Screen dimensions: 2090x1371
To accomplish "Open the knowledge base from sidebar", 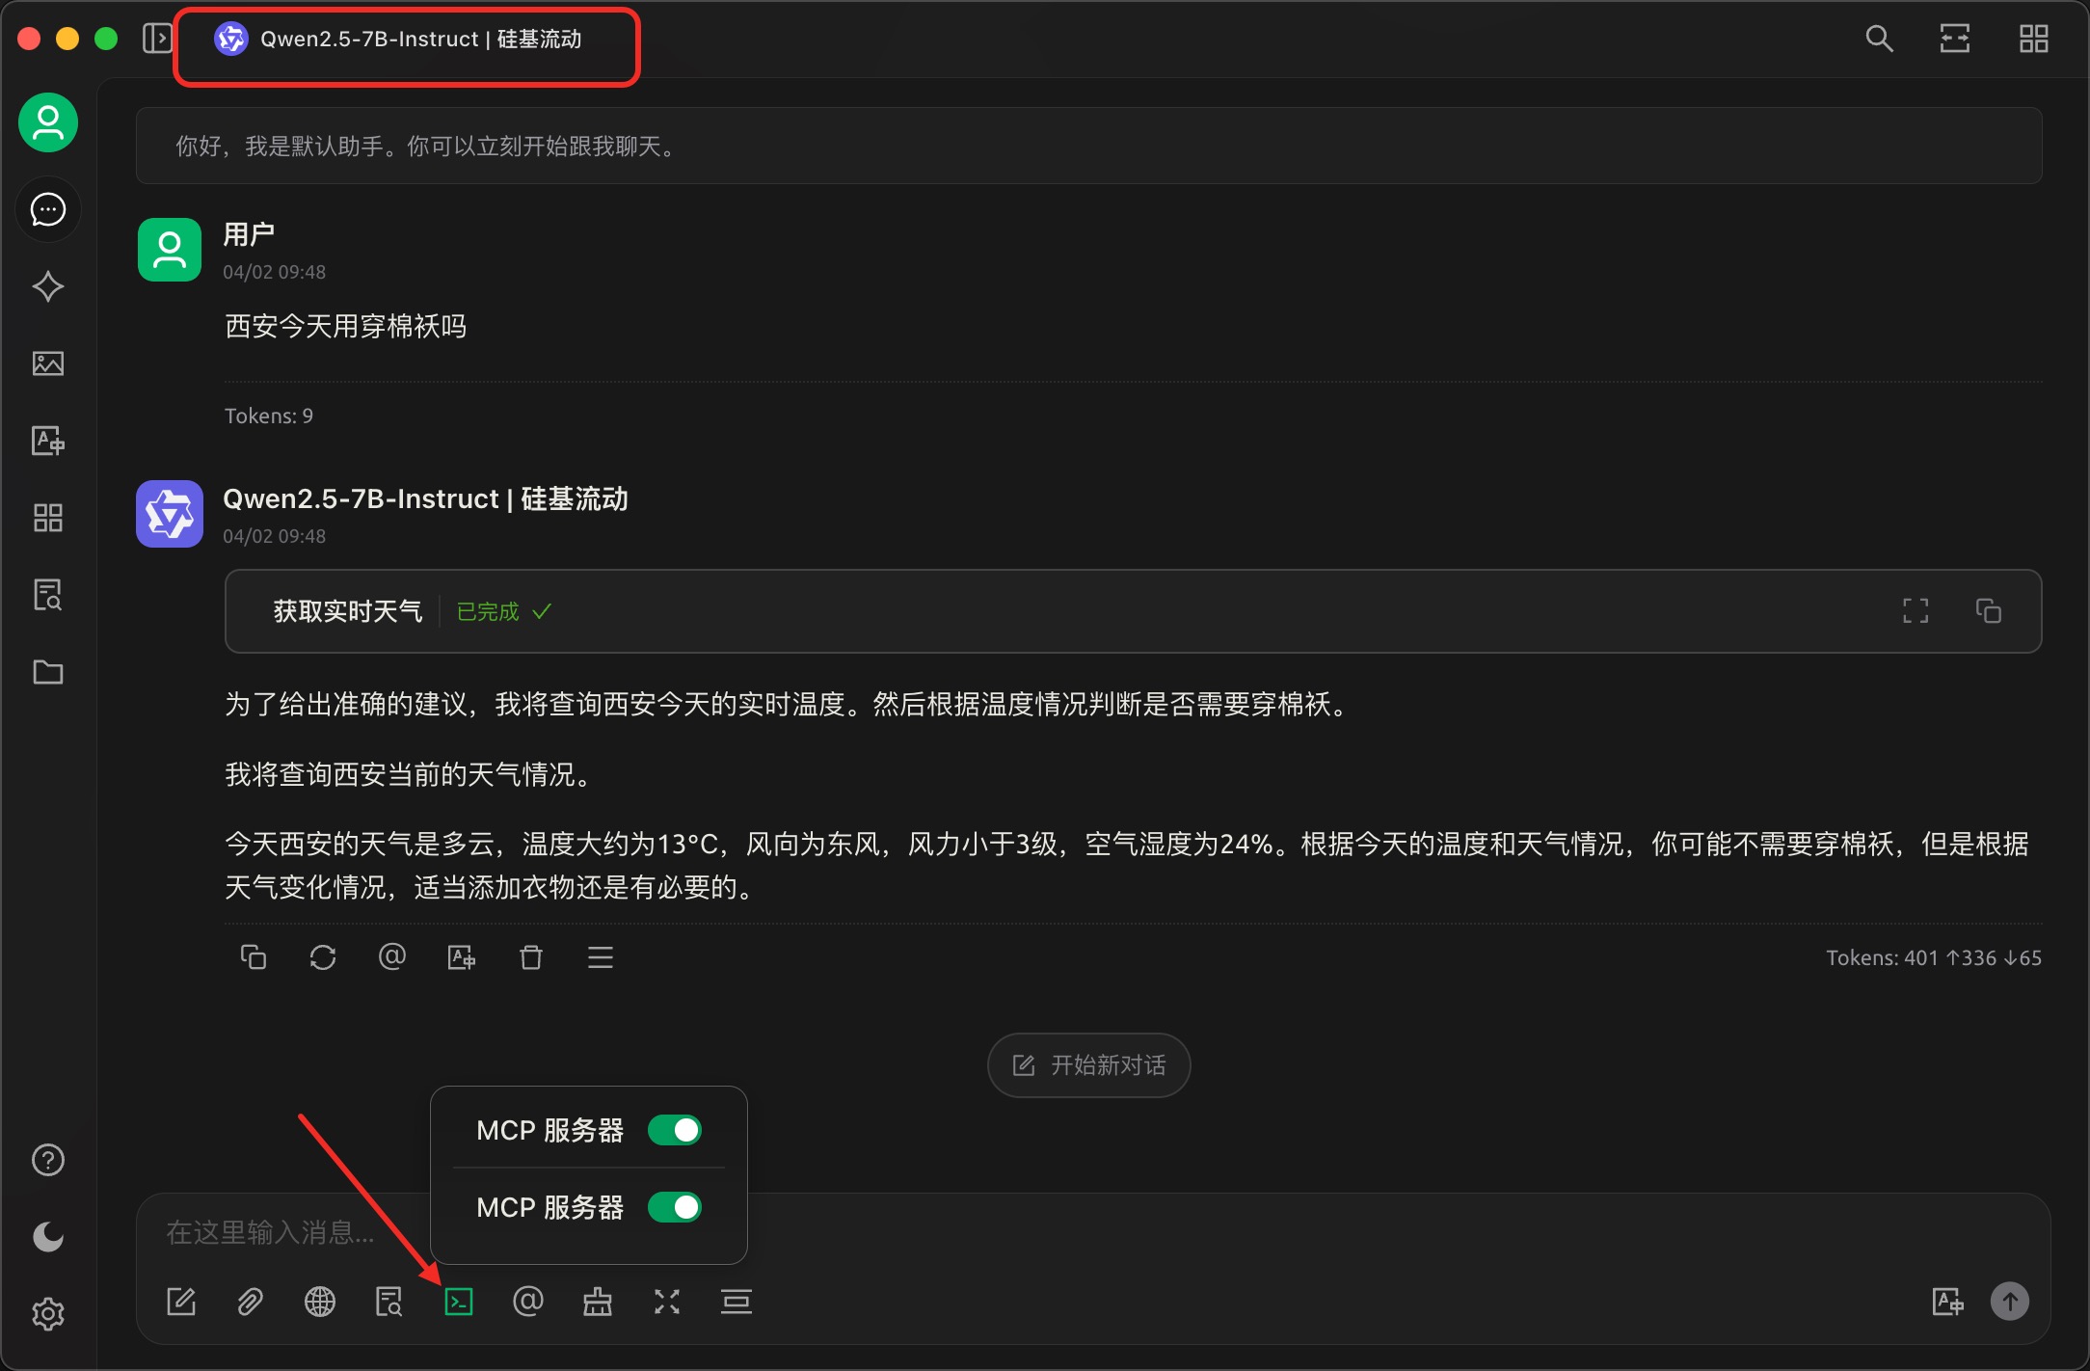I will (x=48, y=595).
